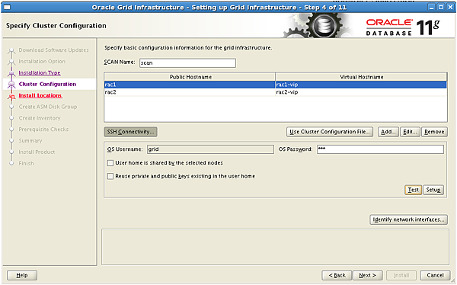Go Back to previous step

337,275
